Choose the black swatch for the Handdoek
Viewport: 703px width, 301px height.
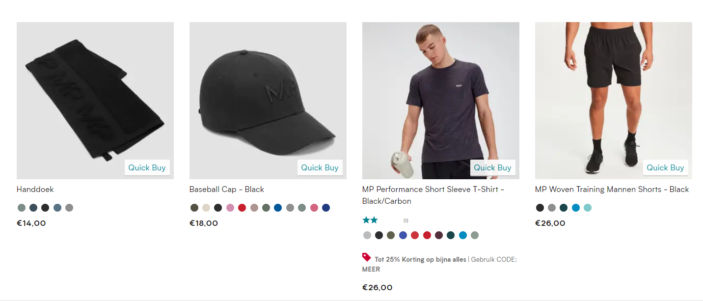tap(45, 207)
